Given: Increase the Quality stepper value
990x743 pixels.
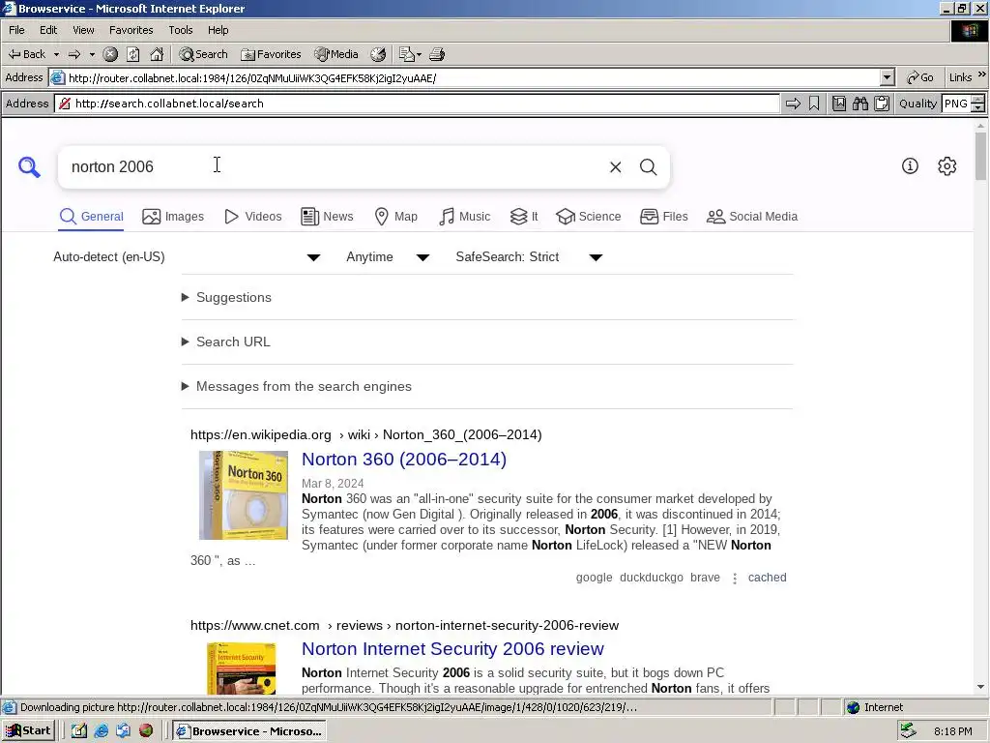Looking at the screenshot, I should (978, 100).
